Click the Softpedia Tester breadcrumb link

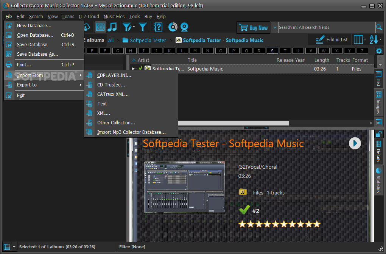click(x=148, y=41)
